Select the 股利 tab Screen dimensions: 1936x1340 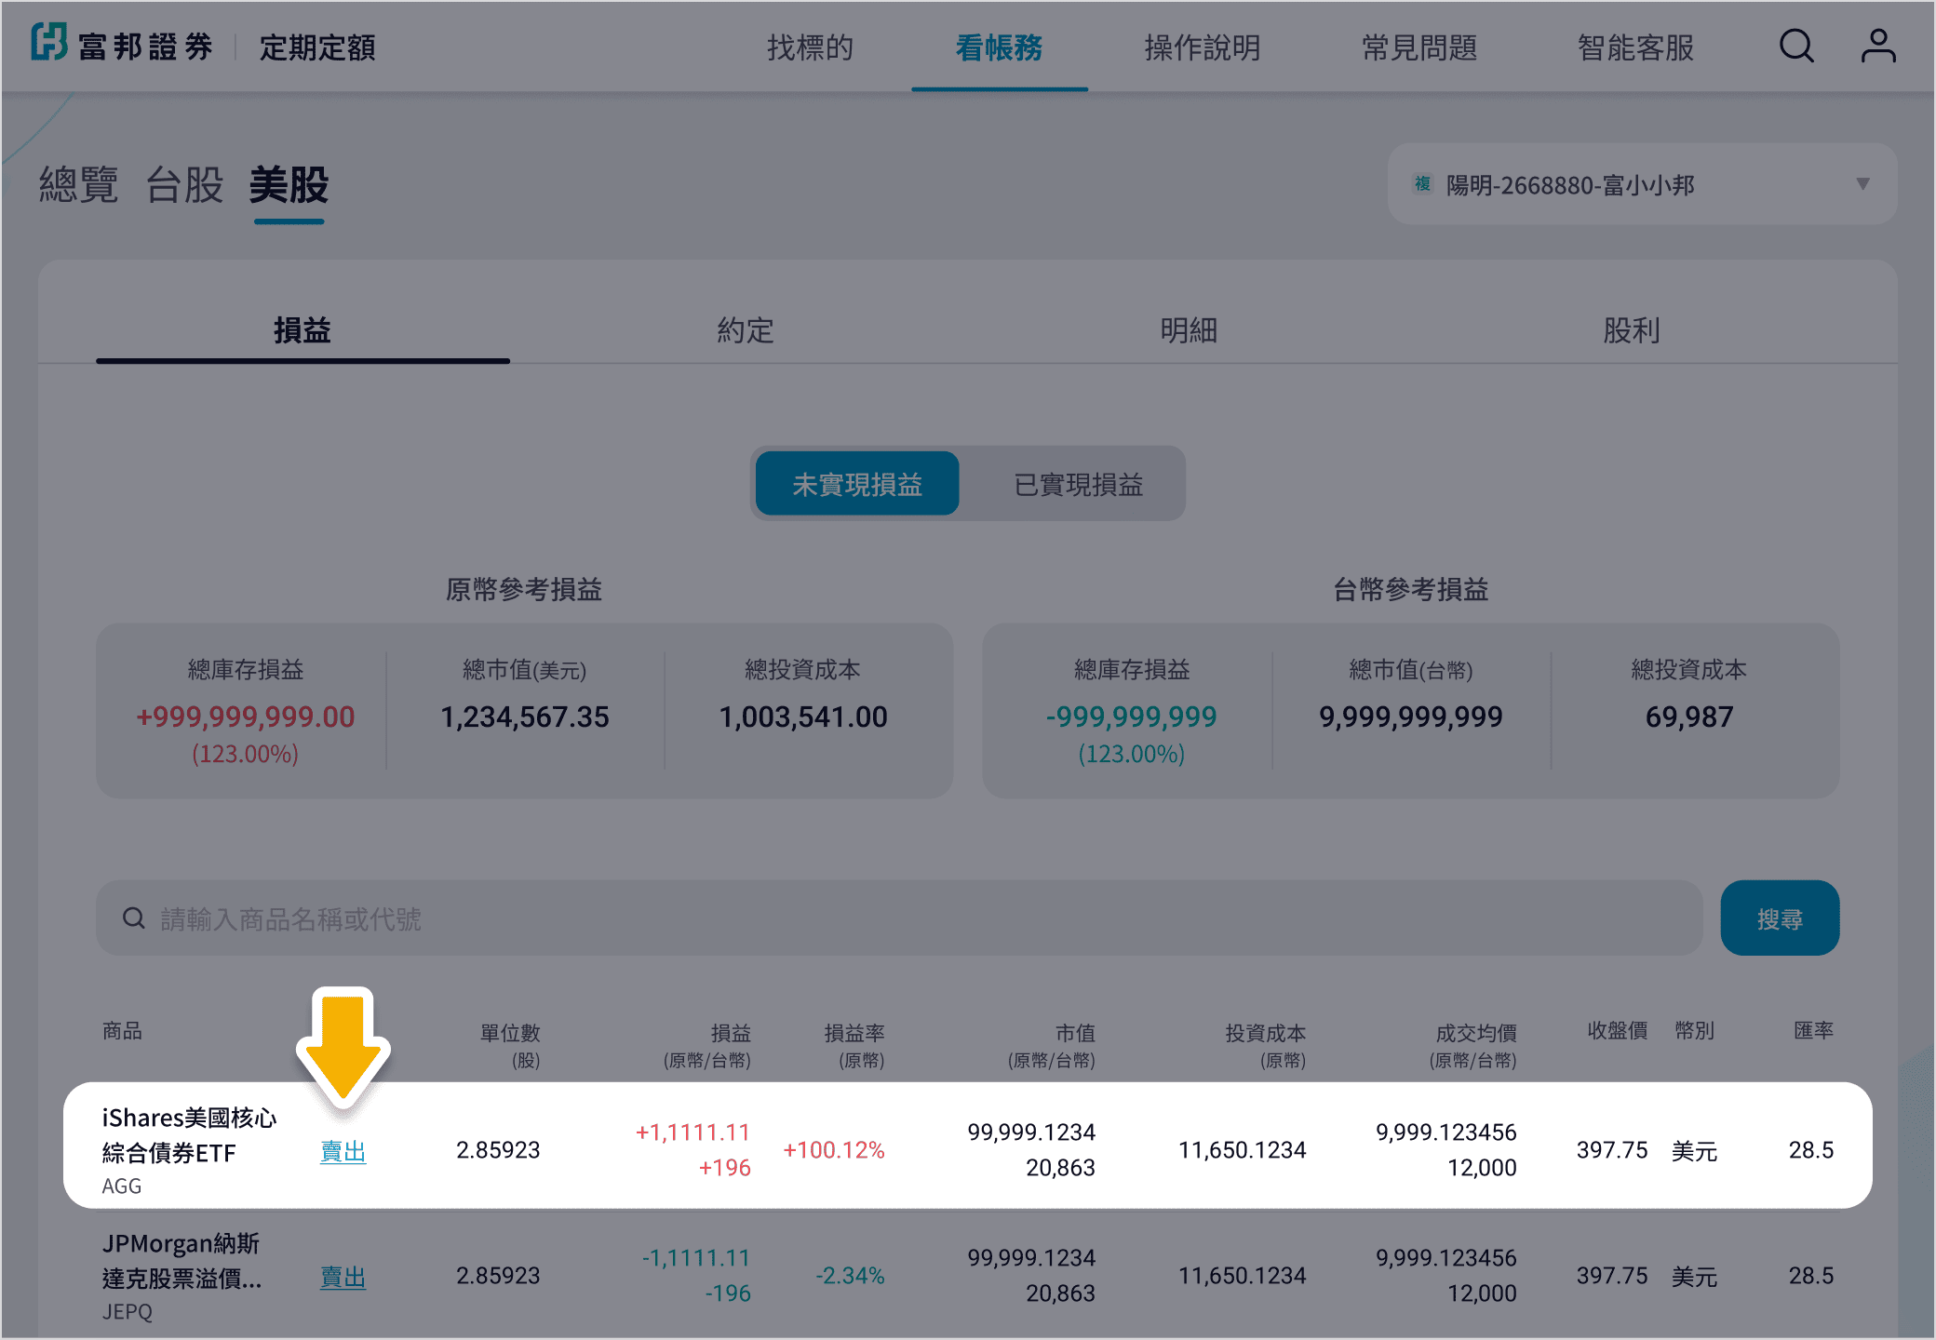pos(1631,330)
